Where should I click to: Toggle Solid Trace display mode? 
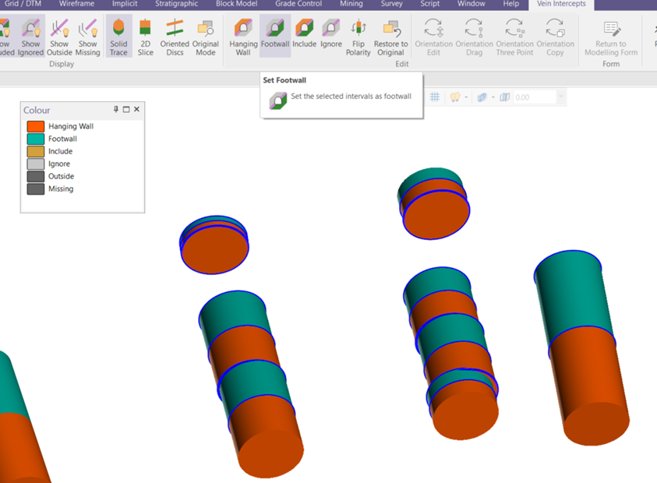[x=118, y=36]
